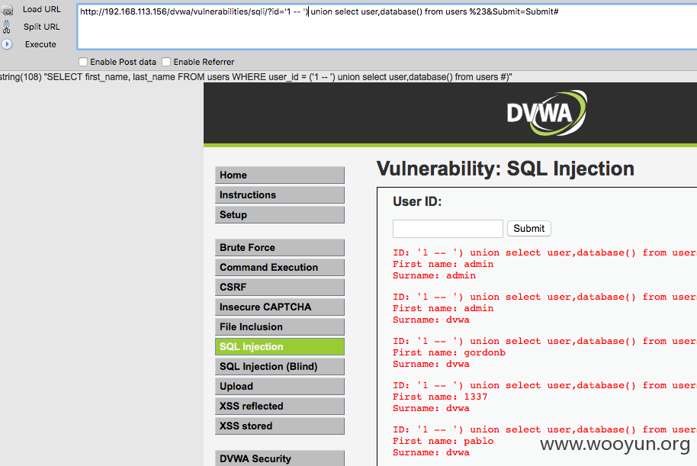Go to Brute Force vulnerability
697x466 pixels.
click(x=280, y=248)
